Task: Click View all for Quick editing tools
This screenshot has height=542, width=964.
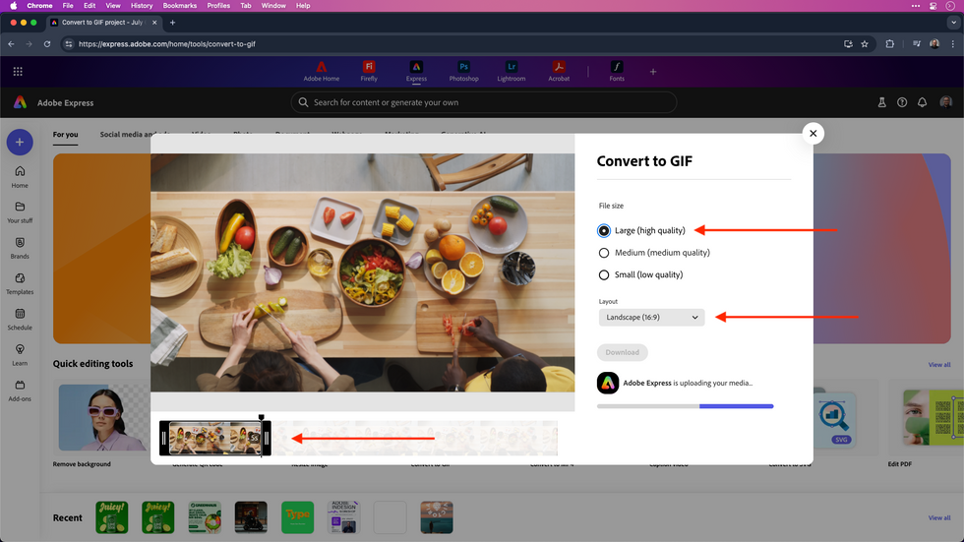Action: [x=938, y=364]
